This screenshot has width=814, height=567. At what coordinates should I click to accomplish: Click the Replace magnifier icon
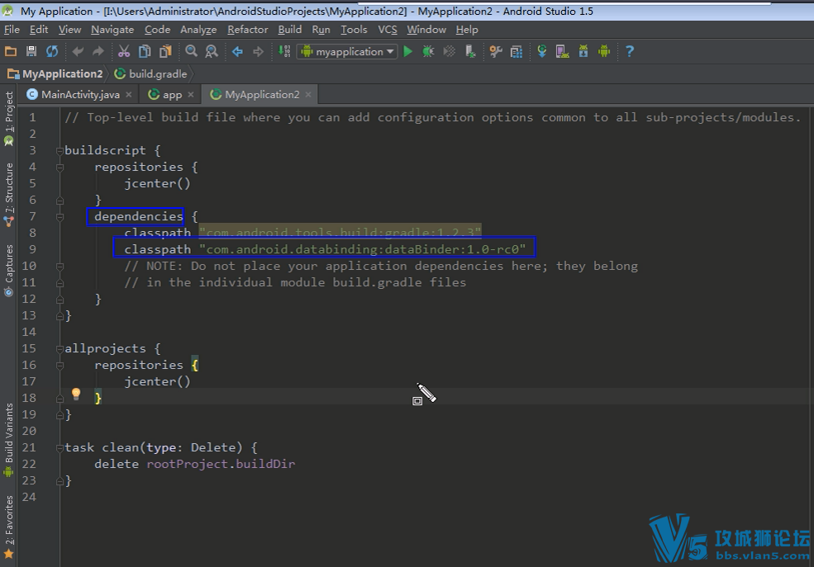click(x=212, y=51)
